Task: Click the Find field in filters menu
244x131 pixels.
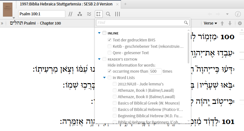Action: pyautogui.click(x=143, y=23)
